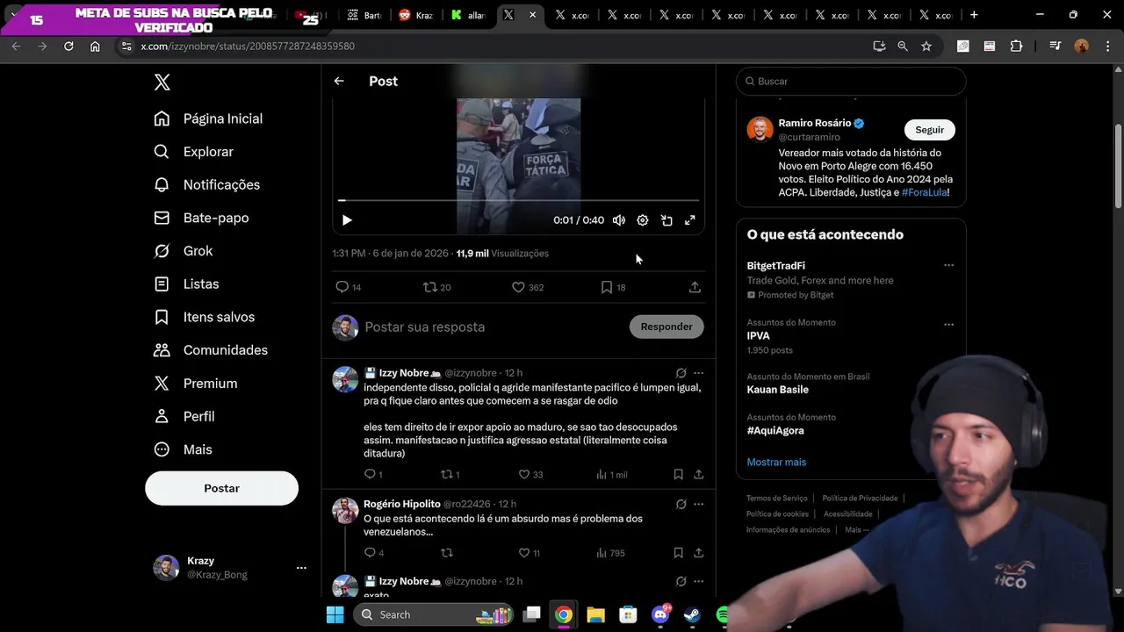Open Notificações in the sidebar

pyautogui.click(x=207, y=184)
